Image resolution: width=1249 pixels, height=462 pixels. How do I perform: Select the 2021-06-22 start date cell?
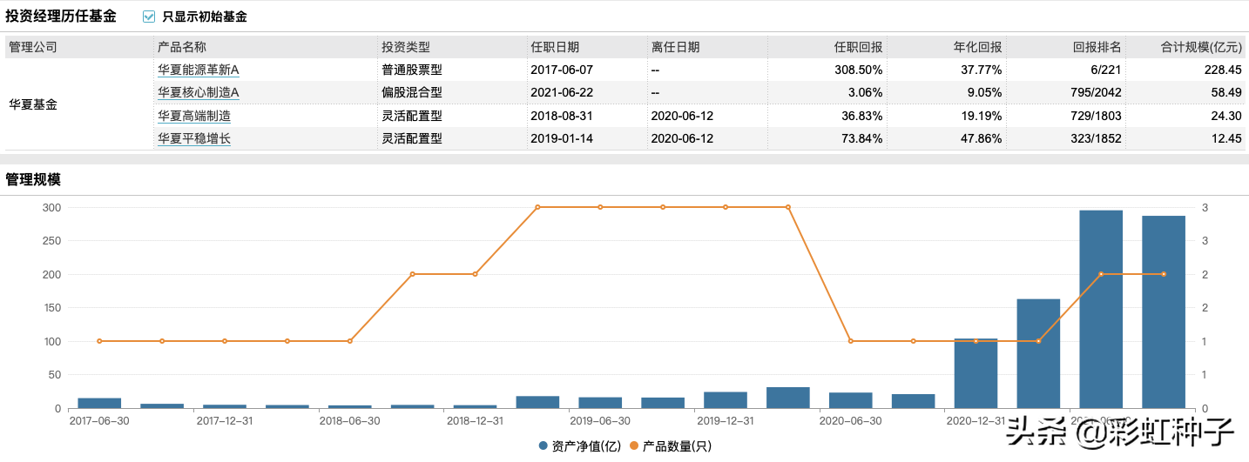562,92
